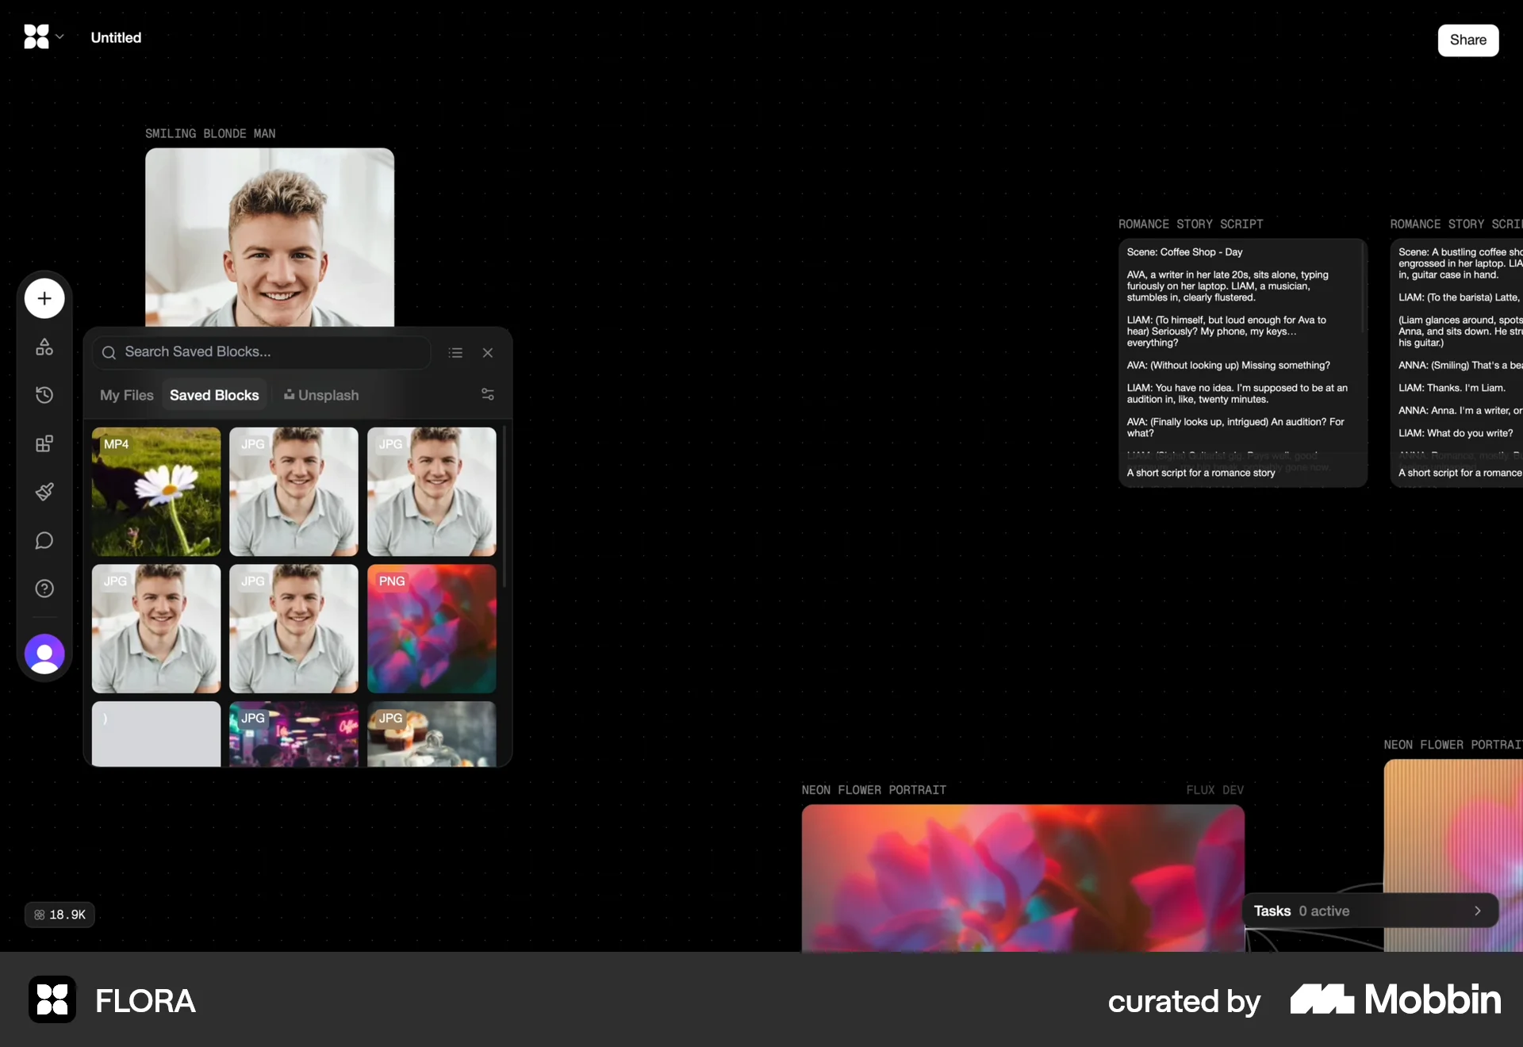Click the 18.9K credits counter
This screenshot has width=1523, height=1047.
point(59,915)
